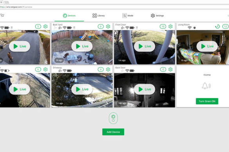Screen dimensions: 229x152
Task: Click the Driveway battery icon
Action: coord(70,71)
